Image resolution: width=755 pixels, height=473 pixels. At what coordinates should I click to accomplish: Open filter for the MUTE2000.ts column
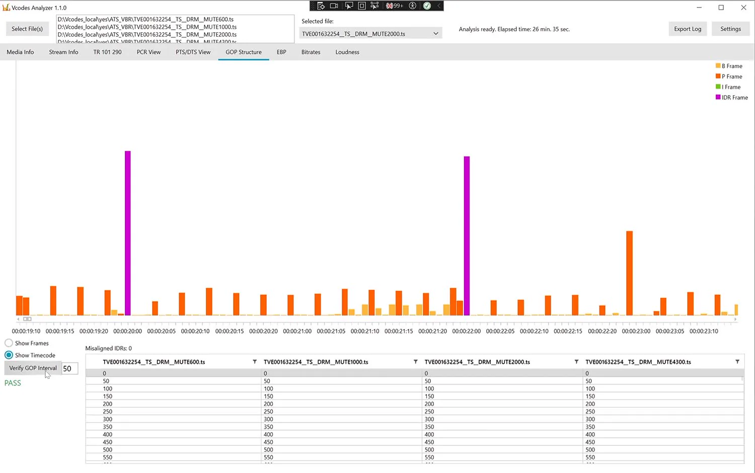576,362
